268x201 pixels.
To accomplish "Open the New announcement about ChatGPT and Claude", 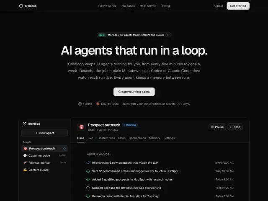I will point(134,35).
